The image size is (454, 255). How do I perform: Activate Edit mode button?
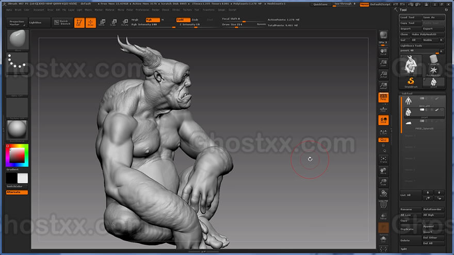(79, 23)
